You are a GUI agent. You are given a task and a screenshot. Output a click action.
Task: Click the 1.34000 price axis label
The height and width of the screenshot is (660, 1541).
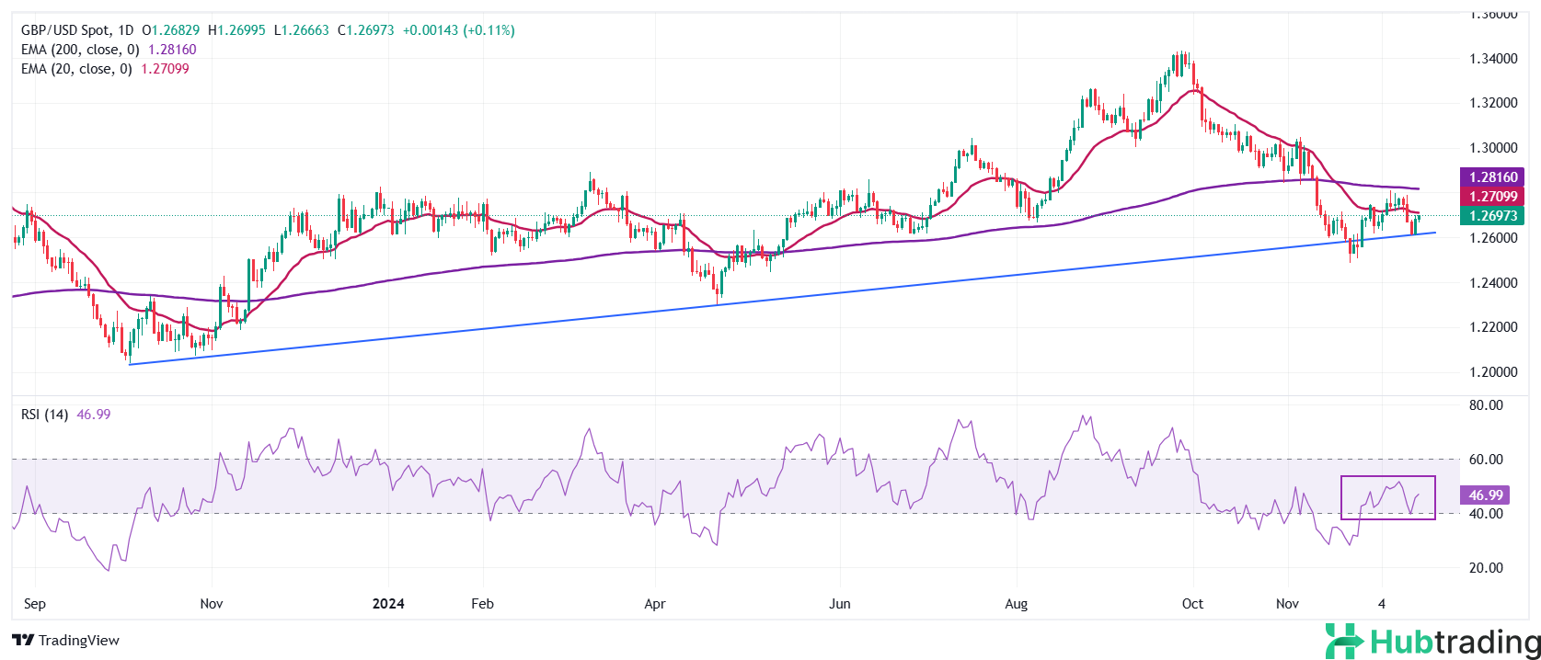coord(1492,59)
